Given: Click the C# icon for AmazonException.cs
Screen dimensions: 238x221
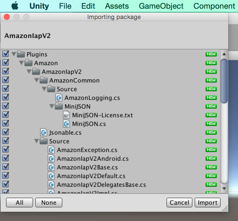Looking at the screenshot, I should pyautogui.click(x=52, y=150).
